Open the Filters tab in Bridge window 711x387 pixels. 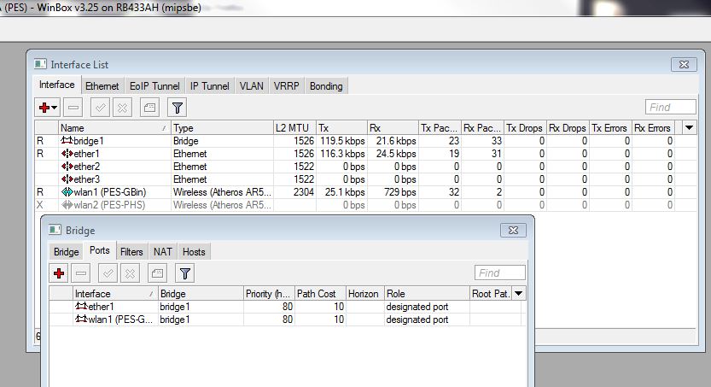coord(131,251)
